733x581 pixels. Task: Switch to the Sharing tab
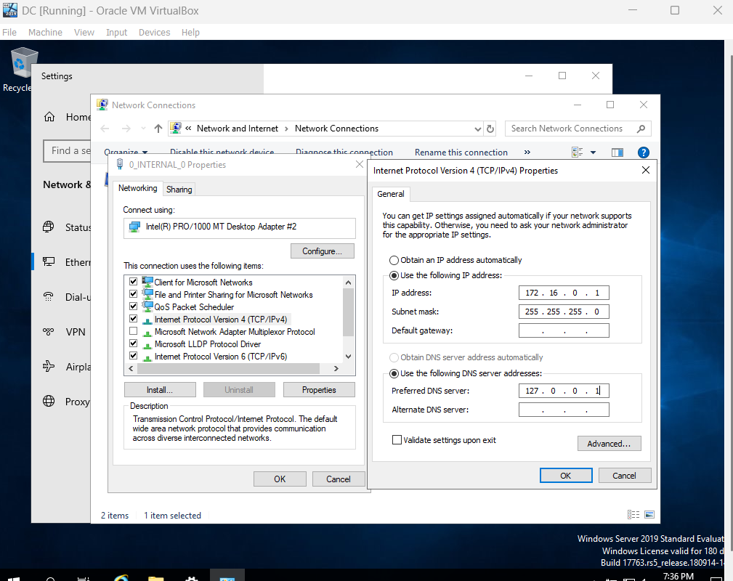click(179, 190)
